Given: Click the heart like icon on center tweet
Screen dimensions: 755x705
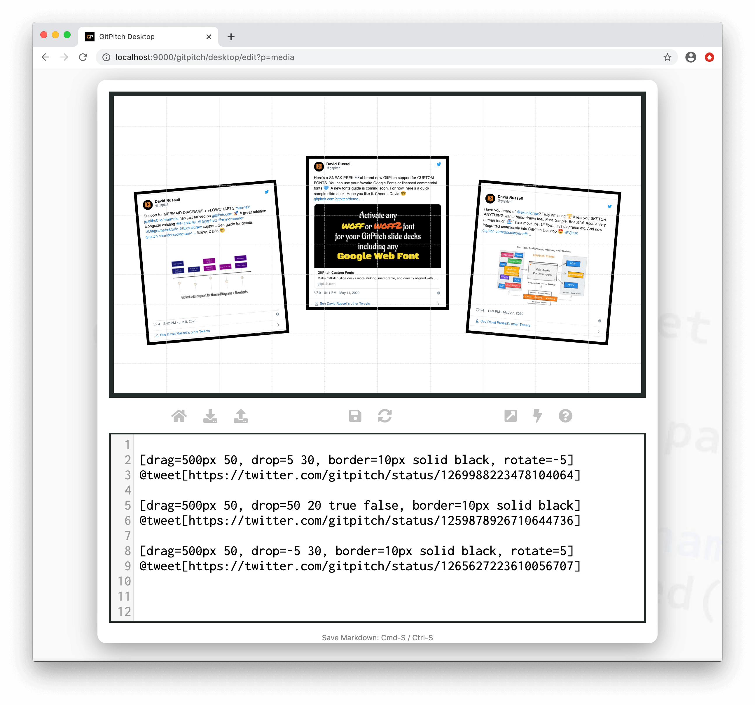Looking at the screenshot, I should 316,293.
